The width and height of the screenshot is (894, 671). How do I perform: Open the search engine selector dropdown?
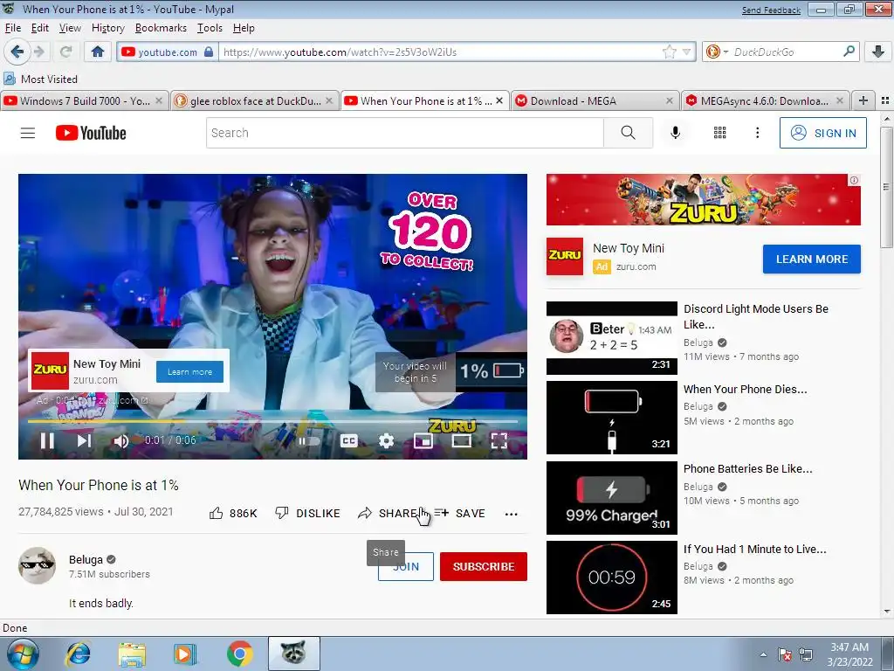coord(718,52)
